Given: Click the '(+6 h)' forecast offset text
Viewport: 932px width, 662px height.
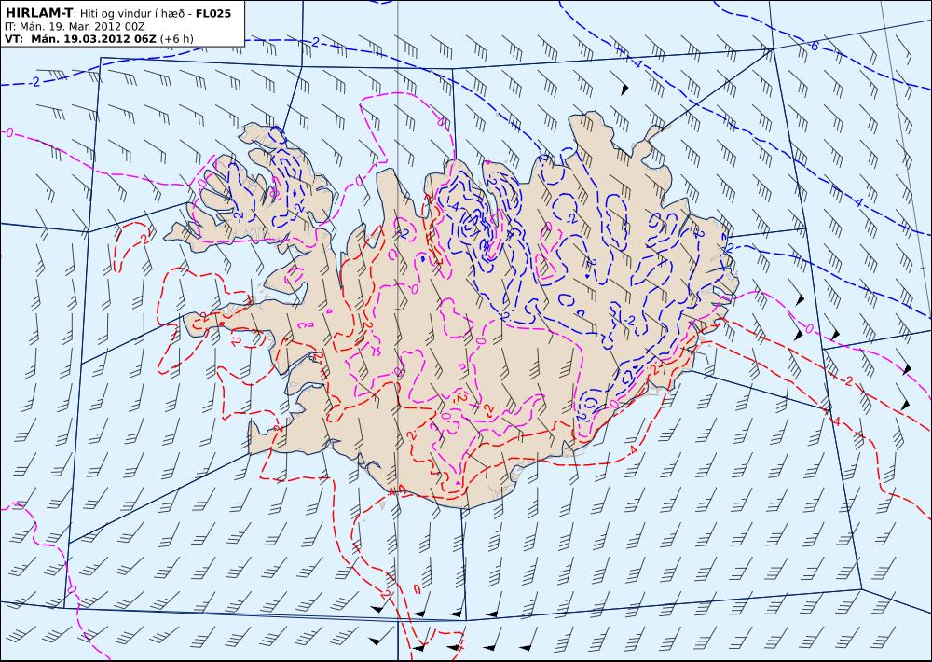Looking at the screenshot, I should 176,38.
